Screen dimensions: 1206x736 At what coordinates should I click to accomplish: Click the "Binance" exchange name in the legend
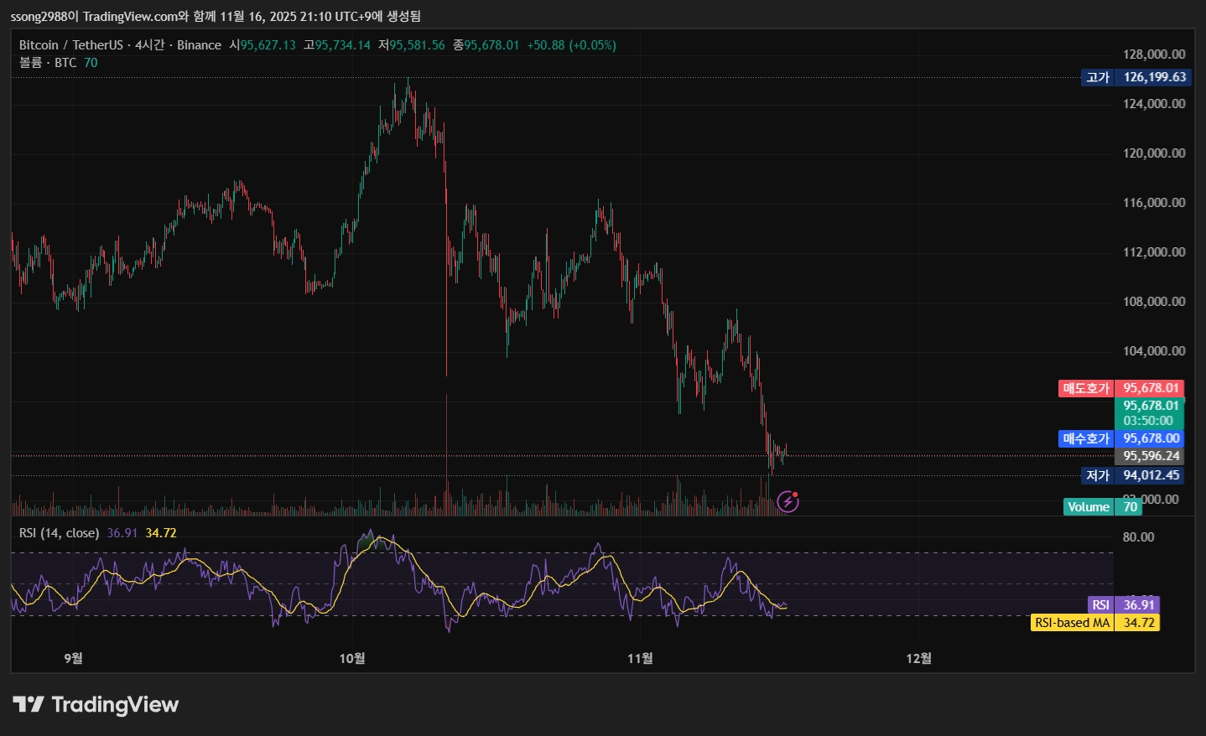click(x=199, y=45)
